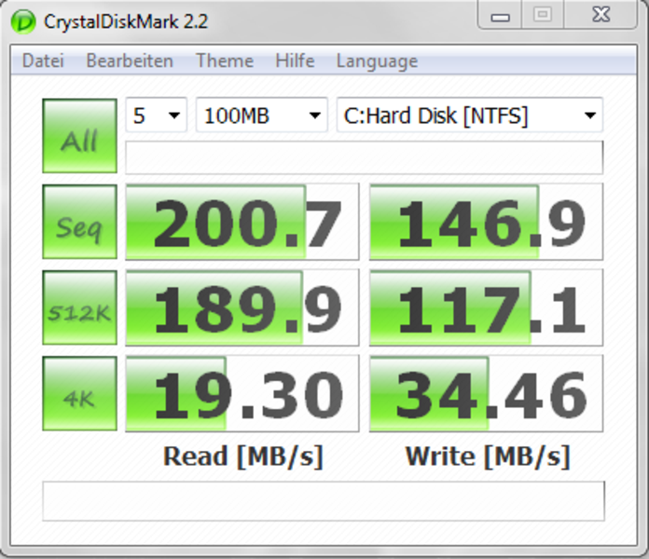Run all benchmarks with the All button
This screenshot has height=559, width=649.
[79, 136]
